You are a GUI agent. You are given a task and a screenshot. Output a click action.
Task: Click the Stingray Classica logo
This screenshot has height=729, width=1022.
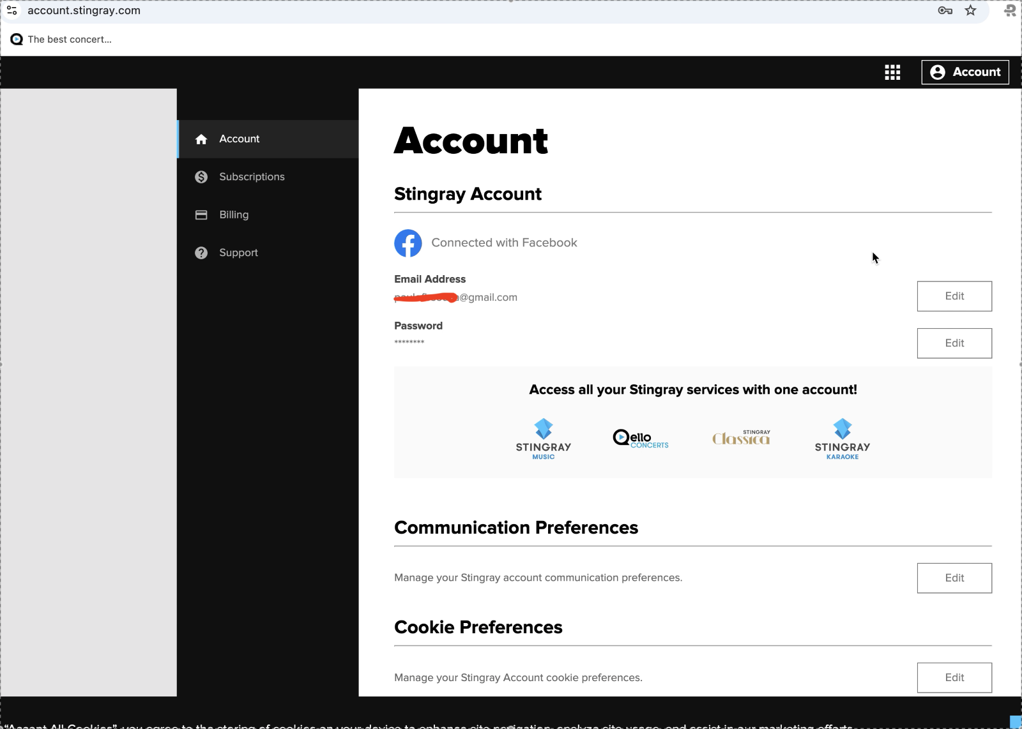(740, 437)
